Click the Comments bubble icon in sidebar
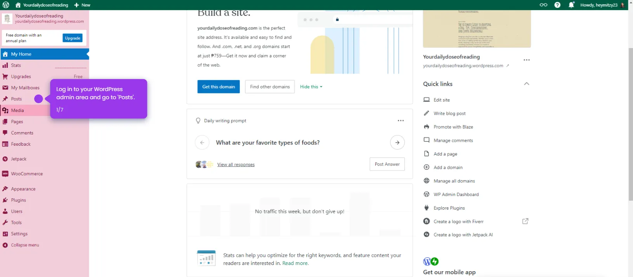 5,133
